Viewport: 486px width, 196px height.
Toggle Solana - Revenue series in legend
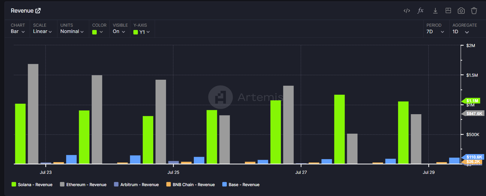[x=32, y=185]
